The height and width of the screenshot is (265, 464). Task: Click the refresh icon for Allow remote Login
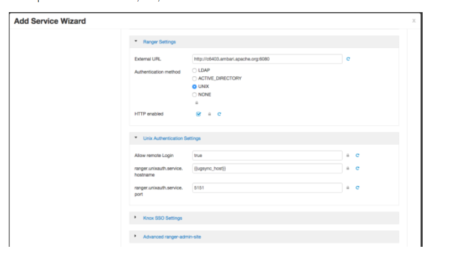[x=358, y=156]
